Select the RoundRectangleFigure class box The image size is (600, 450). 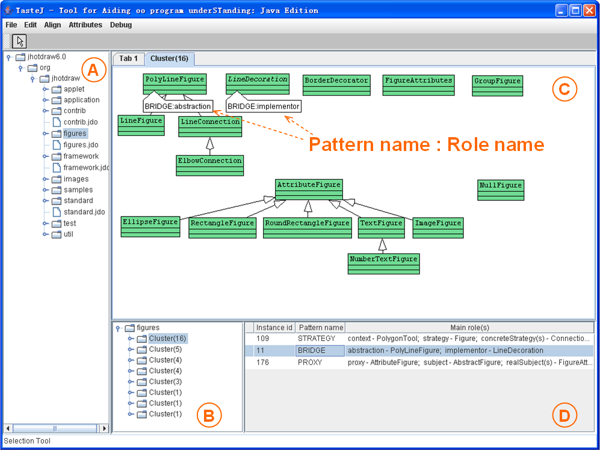(x=308, y=227)
